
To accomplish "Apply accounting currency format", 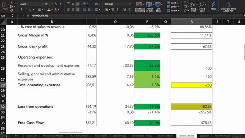I will coord(107,10).
